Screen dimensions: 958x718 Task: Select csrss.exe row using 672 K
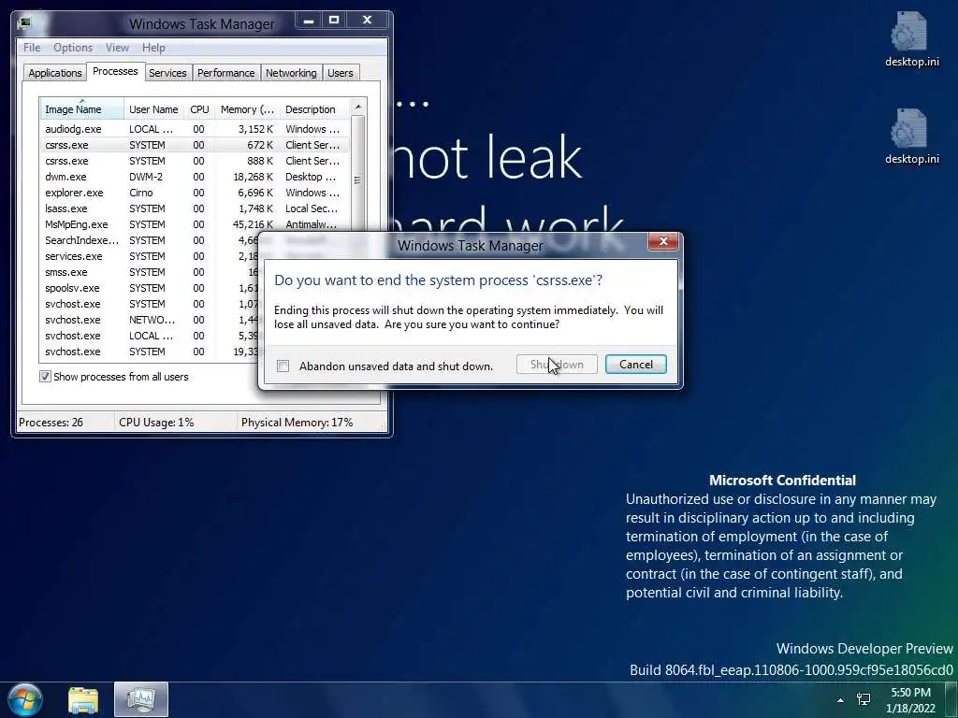pos(195,145)
